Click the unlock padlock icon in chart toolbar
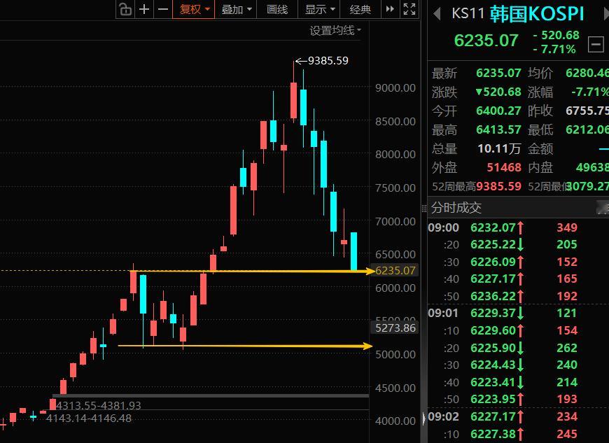Screen dimensions: 609x443 click(125, 9)
